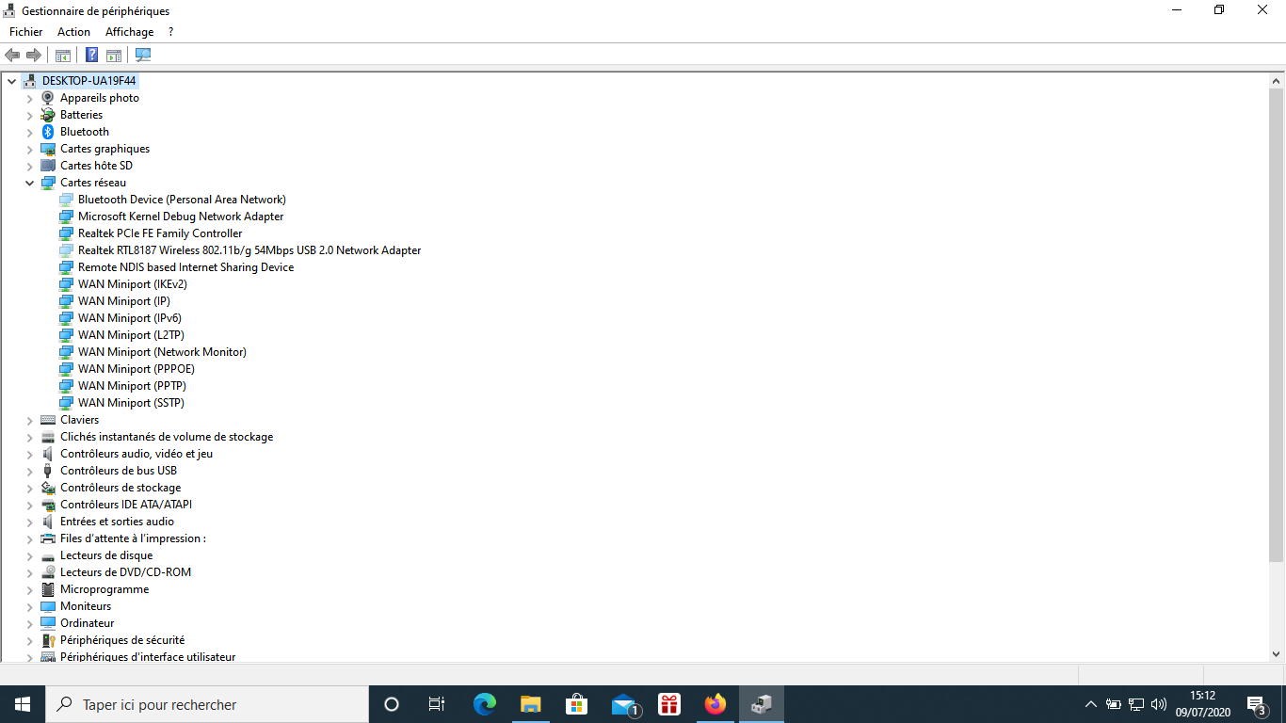This screenshot has width=1286, height=723.
Task: Open the Cortana circle button
Action: (392, 704)
